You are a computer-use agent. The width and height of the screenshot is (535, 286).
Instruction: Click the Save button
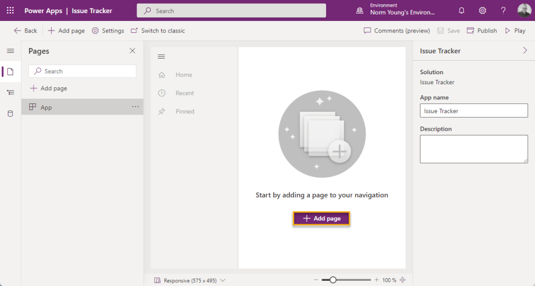448,31
